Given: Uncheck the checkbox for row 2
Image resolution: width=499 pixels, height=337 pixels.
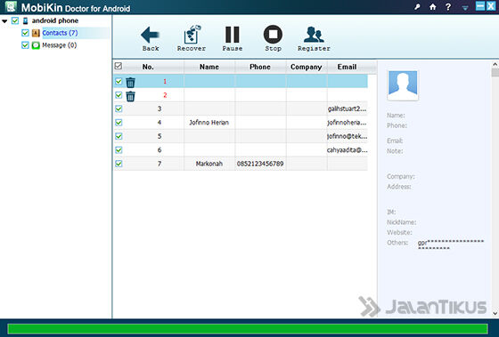Looking at the screenshot, I should [x=119, y=95].
